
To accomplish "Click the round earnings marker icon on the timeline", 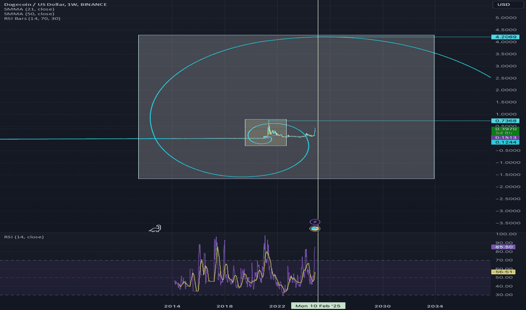I will pyautogui.click(x=315, y=229).
